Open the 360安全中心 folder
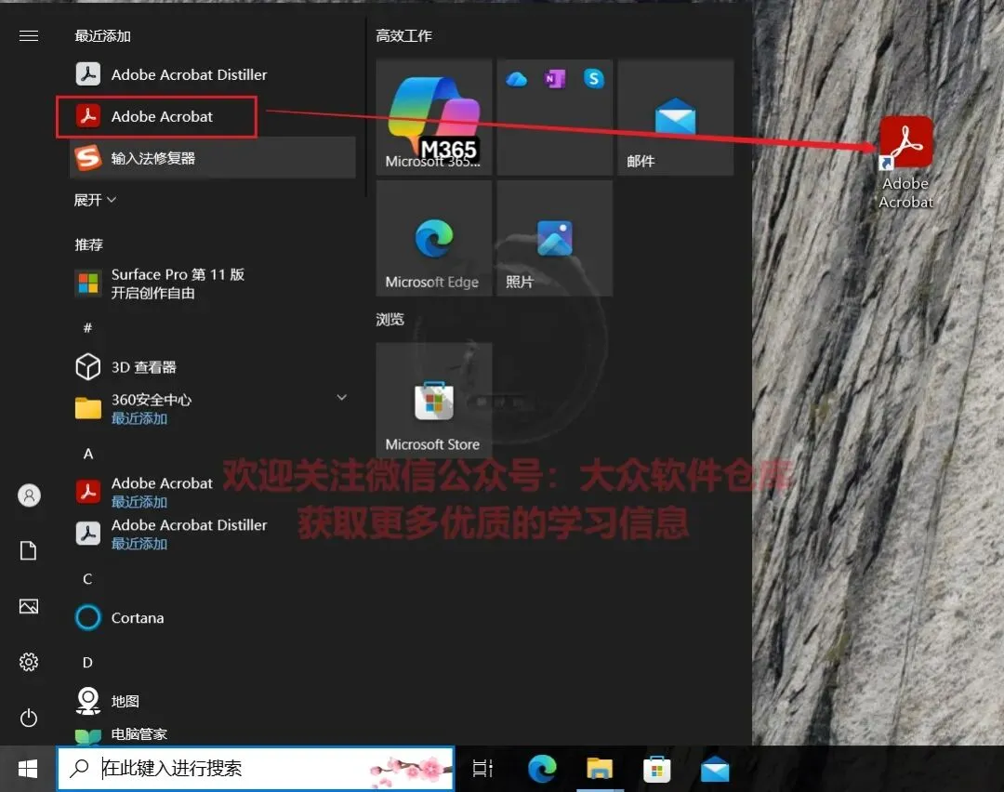 point(213,408)
